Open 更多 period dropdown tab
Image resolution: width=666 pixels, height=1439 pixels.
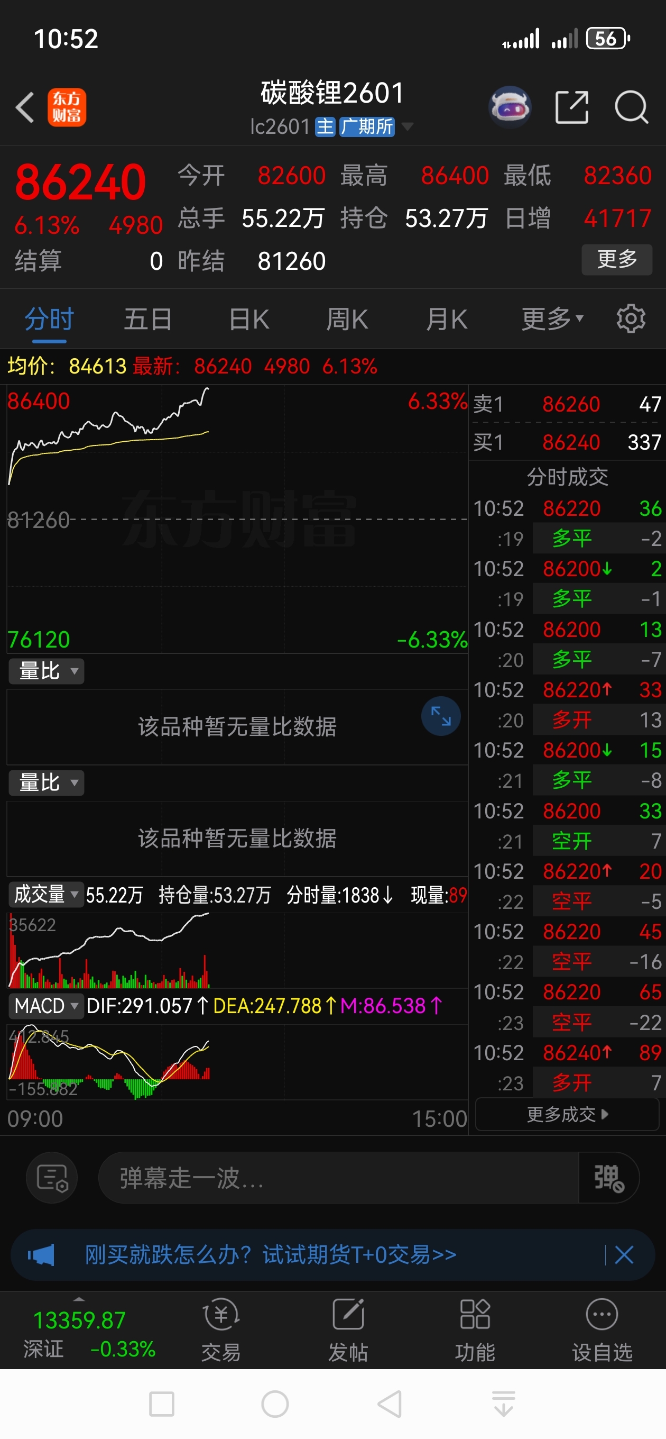click(553, 319)
